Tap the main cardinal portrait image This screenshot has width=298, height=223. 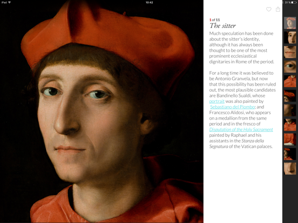(x=101, y=111)
